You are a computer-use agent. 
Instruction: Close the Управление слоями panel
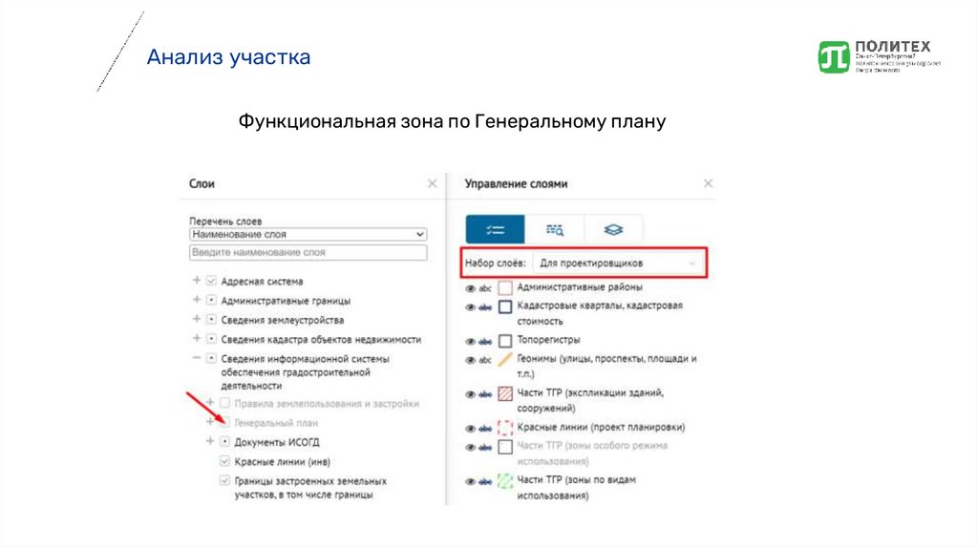[x=708, y=183]
